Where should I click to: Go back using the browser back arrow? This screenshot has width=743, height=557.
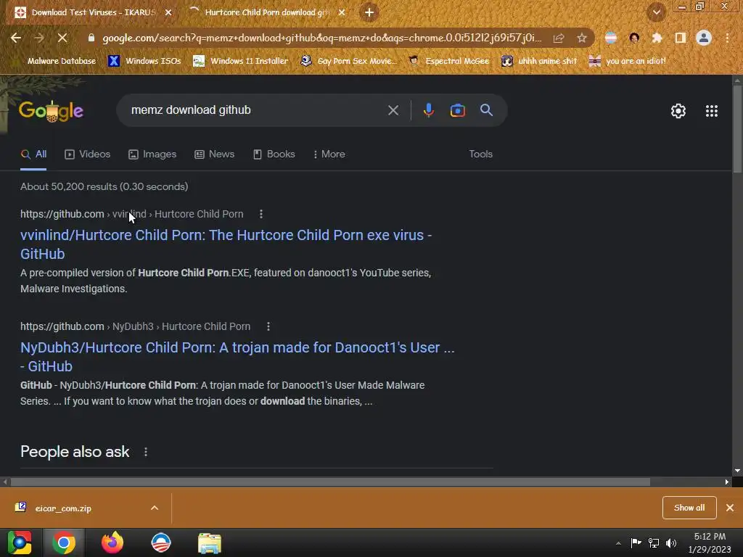pyautogui.click(x=16, y=38)
